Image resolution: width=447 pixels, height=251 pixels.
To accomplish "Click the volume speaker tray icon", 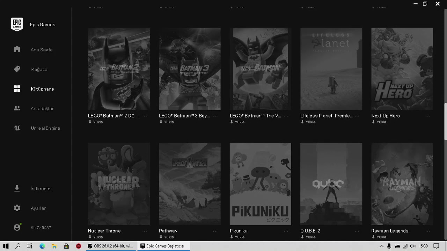I will pos(412,246).
